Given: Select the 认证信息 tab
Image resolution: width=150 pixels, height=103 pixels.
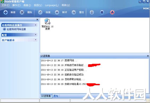Looking at the screenshot, I should coord(46,96).
